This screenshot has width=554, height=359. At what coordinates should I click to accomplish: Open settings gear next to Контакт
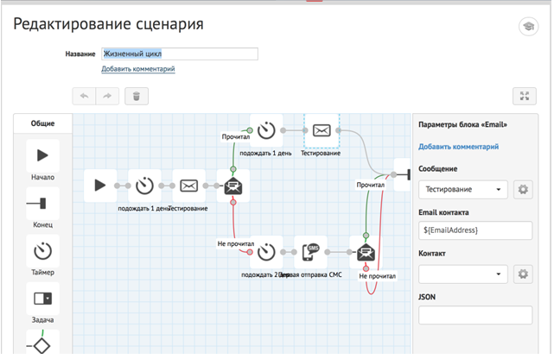click(522, 274)
